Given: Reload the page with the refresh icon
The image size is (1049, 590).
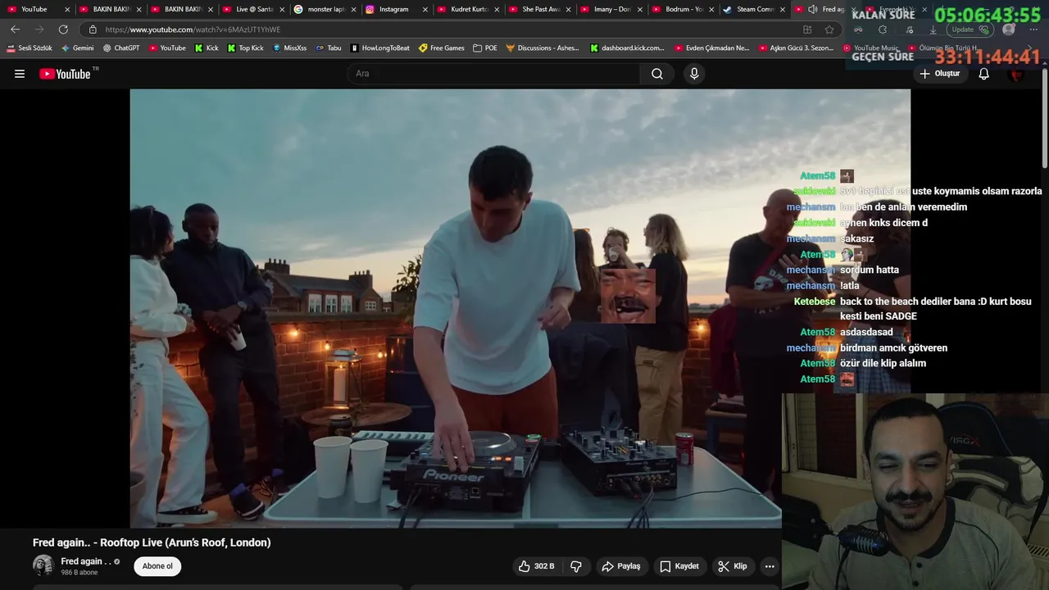Looking at the screenshot, I should (63, 29).
